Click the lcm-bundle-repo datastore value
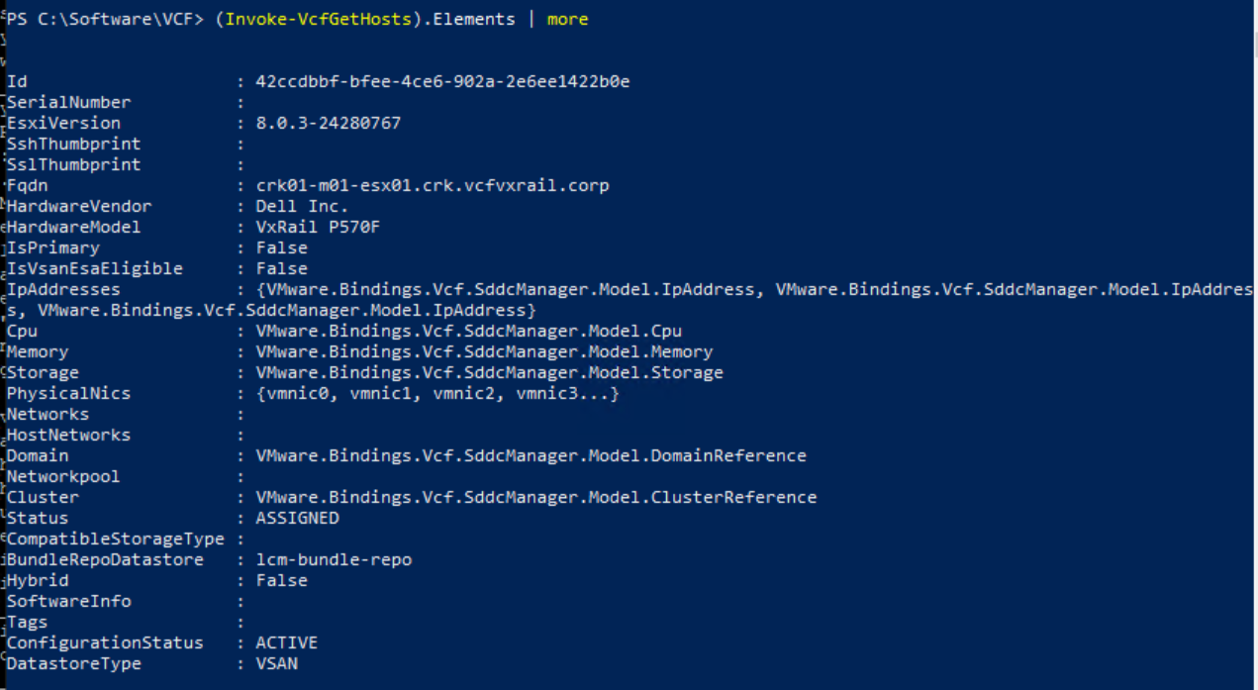This screenshot has width=1258, height=690. 334,559
